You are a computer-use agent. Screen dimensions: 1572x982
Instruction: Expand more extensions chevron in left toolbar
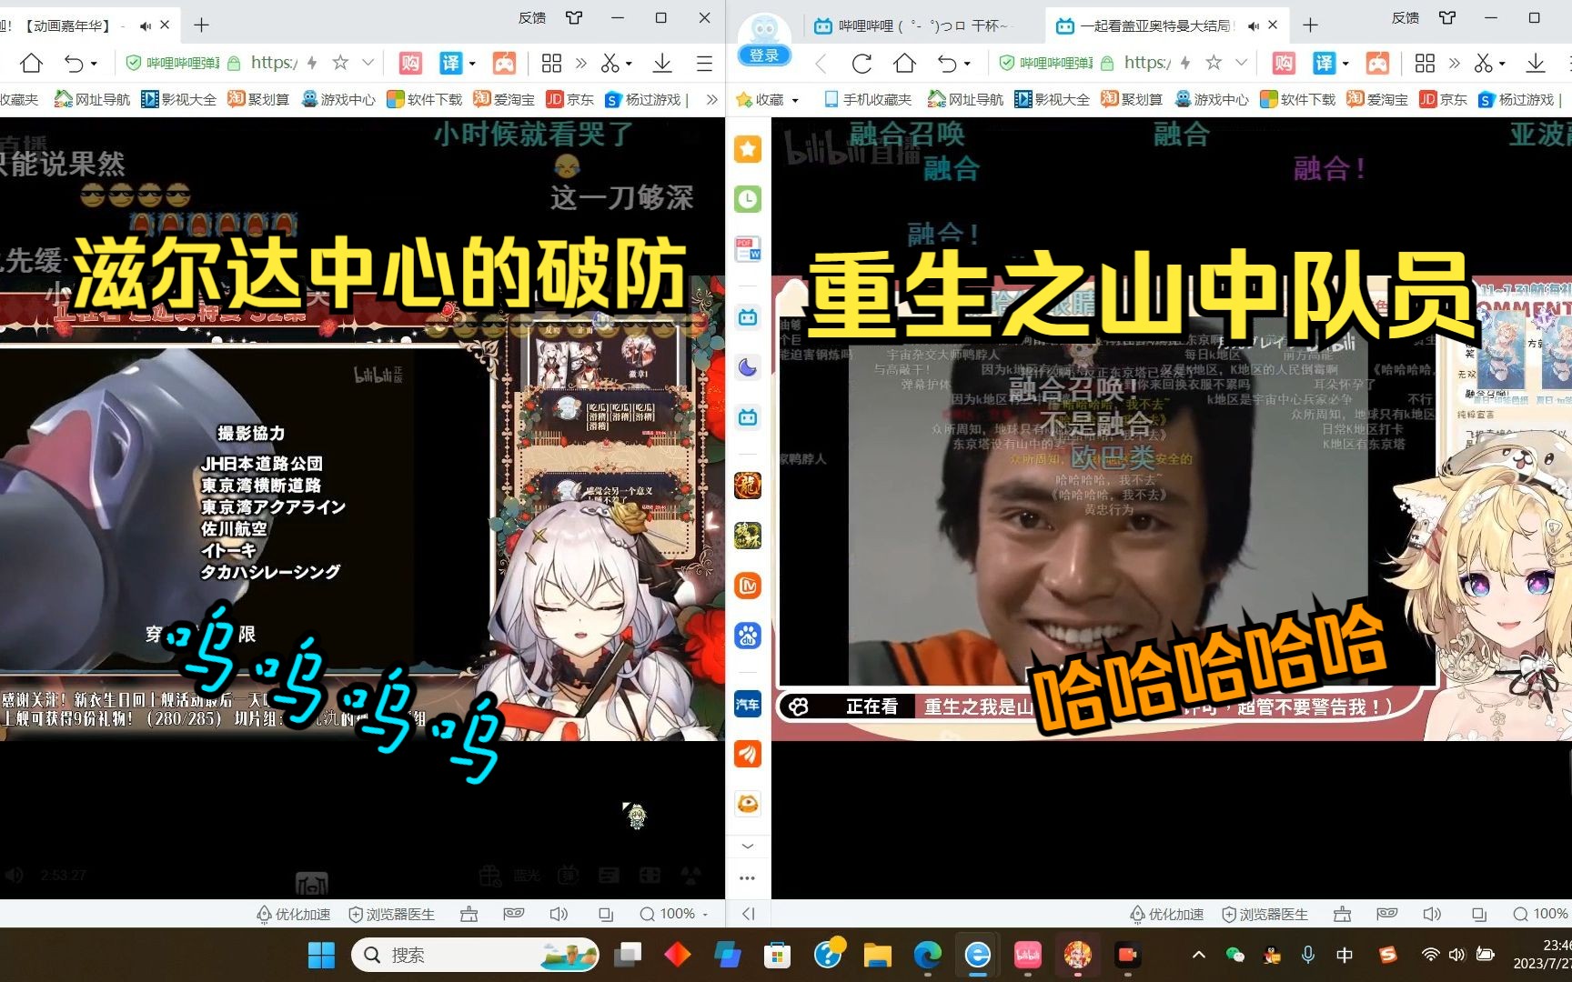(581, 63)
